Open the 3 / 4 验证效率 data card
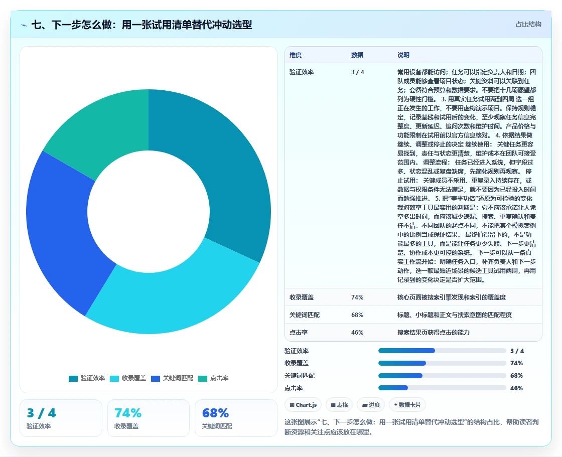Screen dimensions: 562x457 pos(61,418)
